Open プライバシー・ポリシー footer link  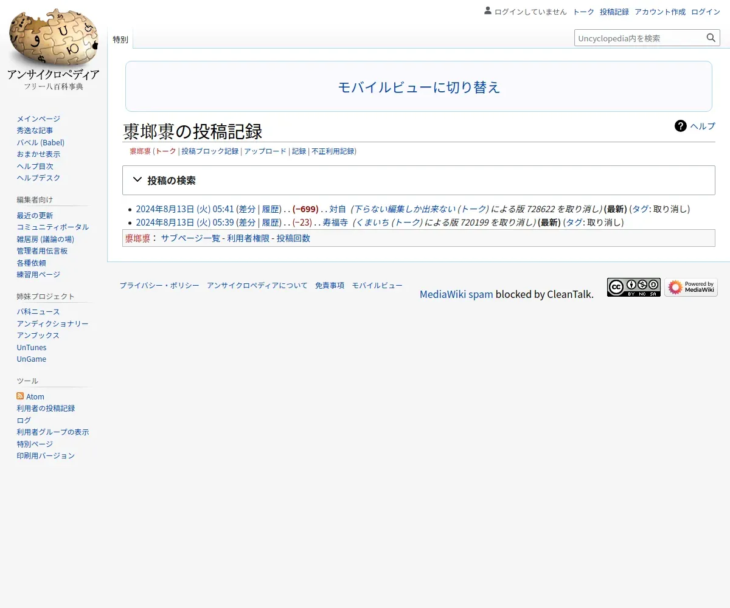coord(159,285)
